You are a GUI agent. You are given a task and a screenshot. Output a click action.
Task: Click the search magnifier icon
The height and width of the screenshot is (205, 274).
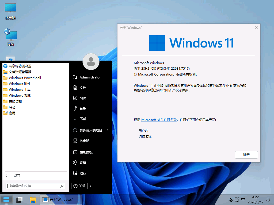[x=62, y=186]
